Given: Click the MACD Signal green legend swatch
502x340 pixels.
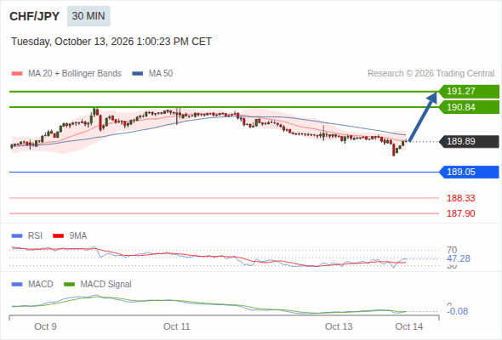Looking at the screenshot, I should [69, 285].
